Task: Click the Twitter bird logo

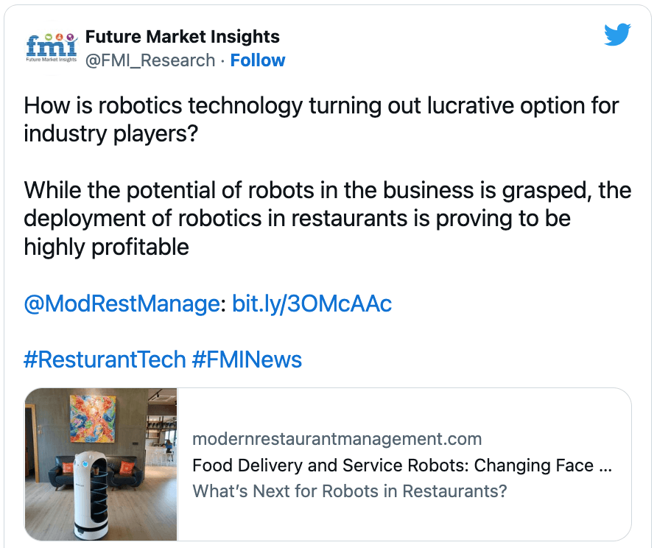Action: click(x=617, y=35)
